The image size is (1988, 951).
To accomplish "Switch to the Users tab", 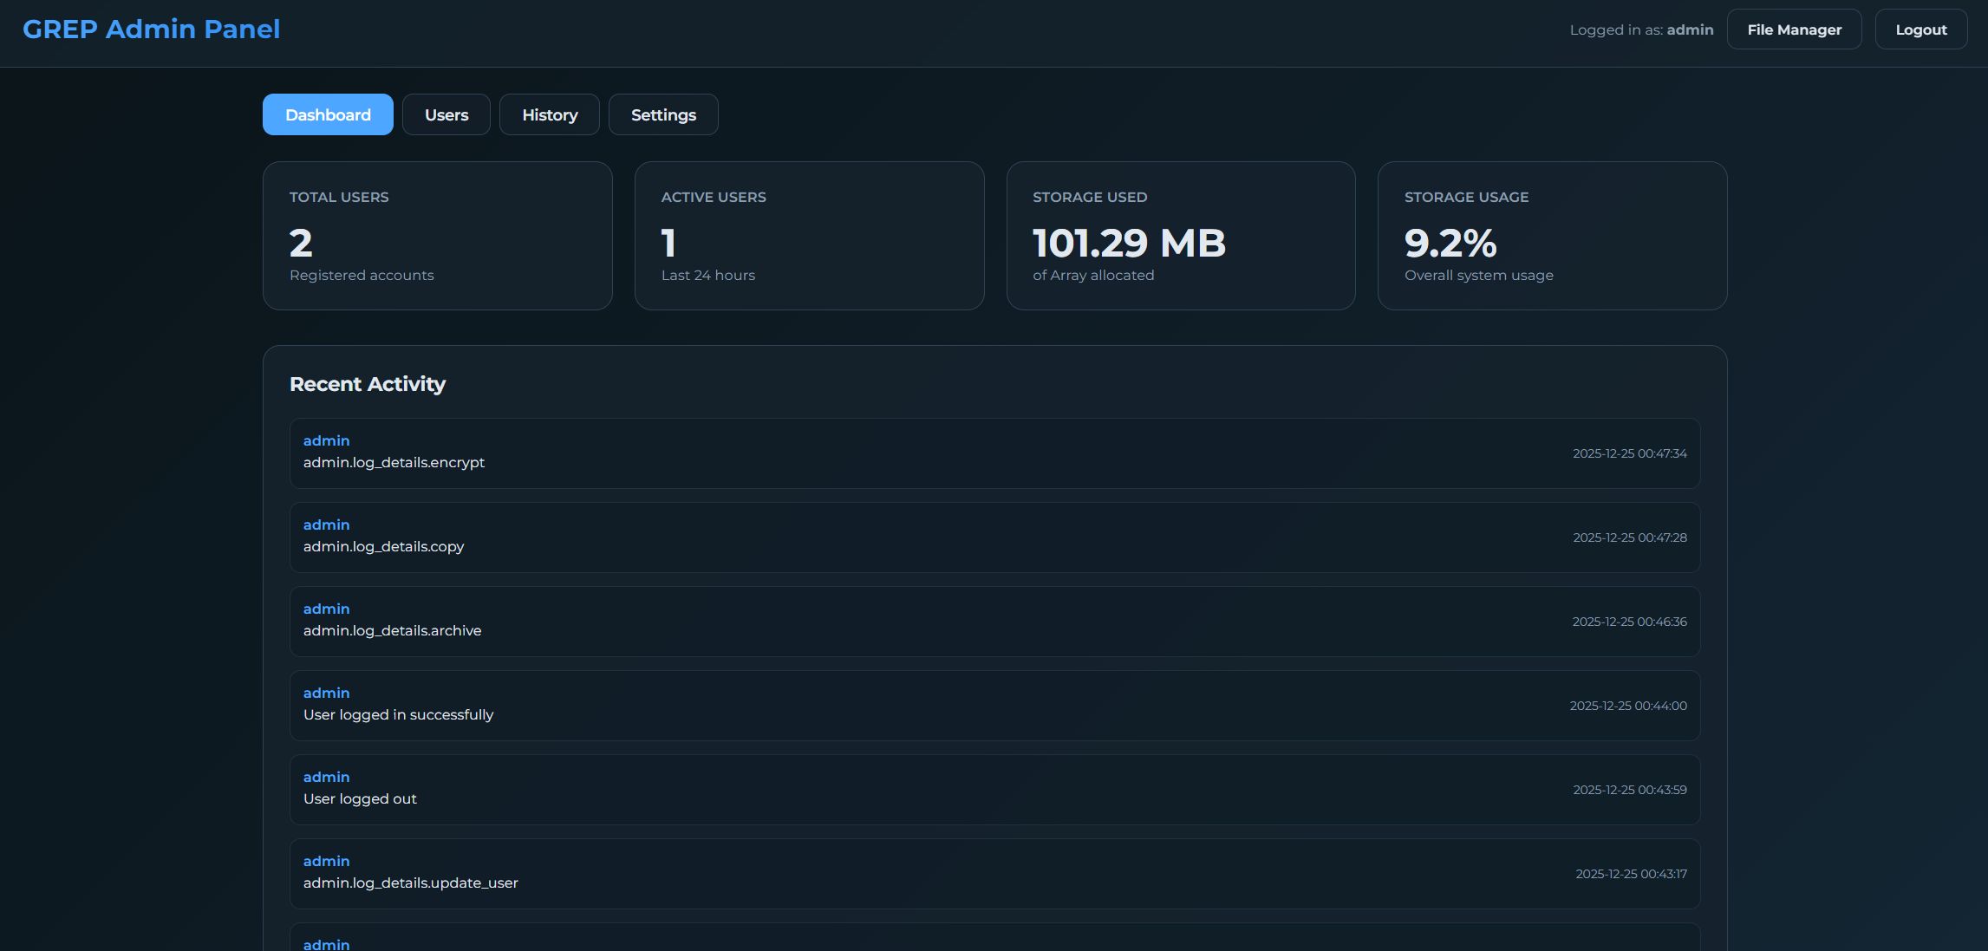I will tap(446, 114).
